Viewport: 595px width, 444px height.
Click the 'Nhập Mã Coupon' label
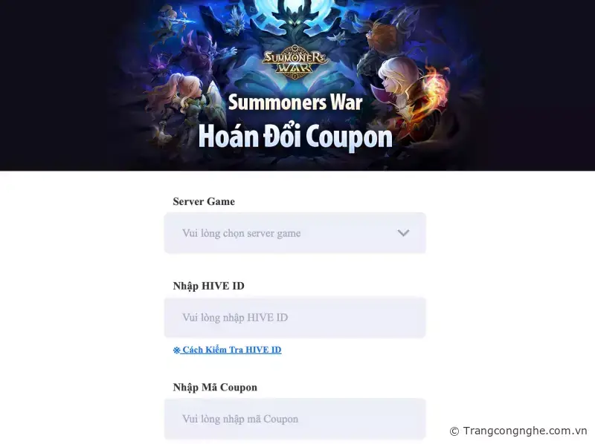point(215,387)
